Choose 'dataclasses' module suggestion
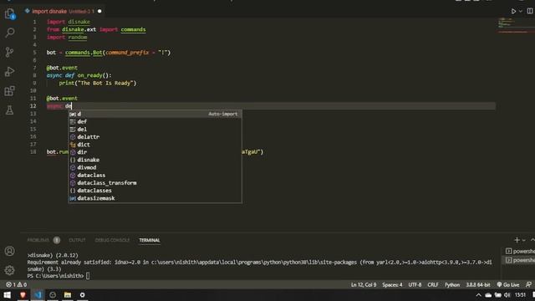535x301 pixels. (x=155, y=191)
